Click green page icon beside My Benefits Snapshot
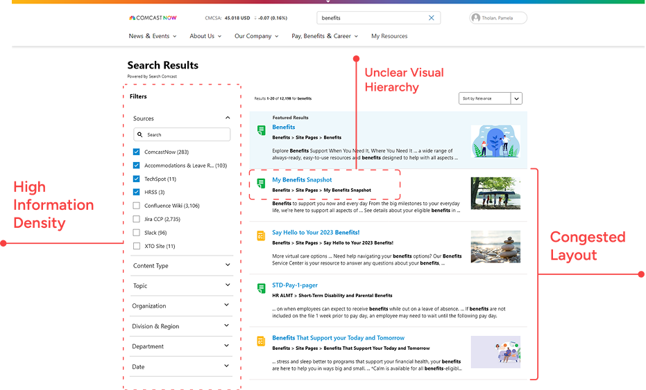Image resolution: width=646 pixels, height=390 pixels. pyautogui.click(x=261, y=183)
